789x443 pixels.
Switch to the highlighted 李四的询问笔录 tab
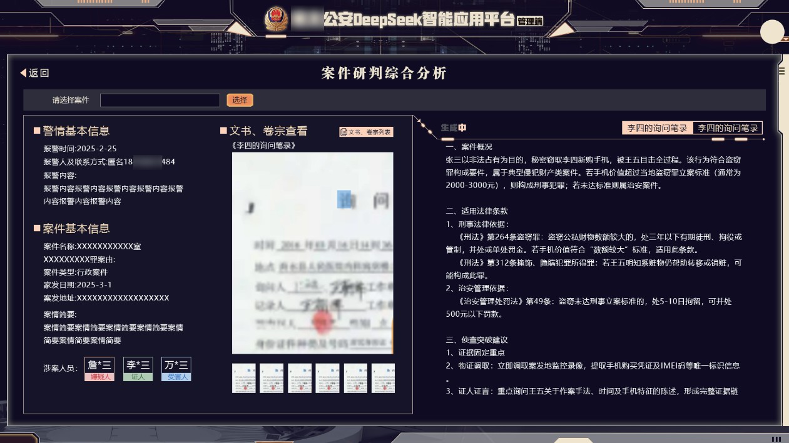[x=657, y=128]
